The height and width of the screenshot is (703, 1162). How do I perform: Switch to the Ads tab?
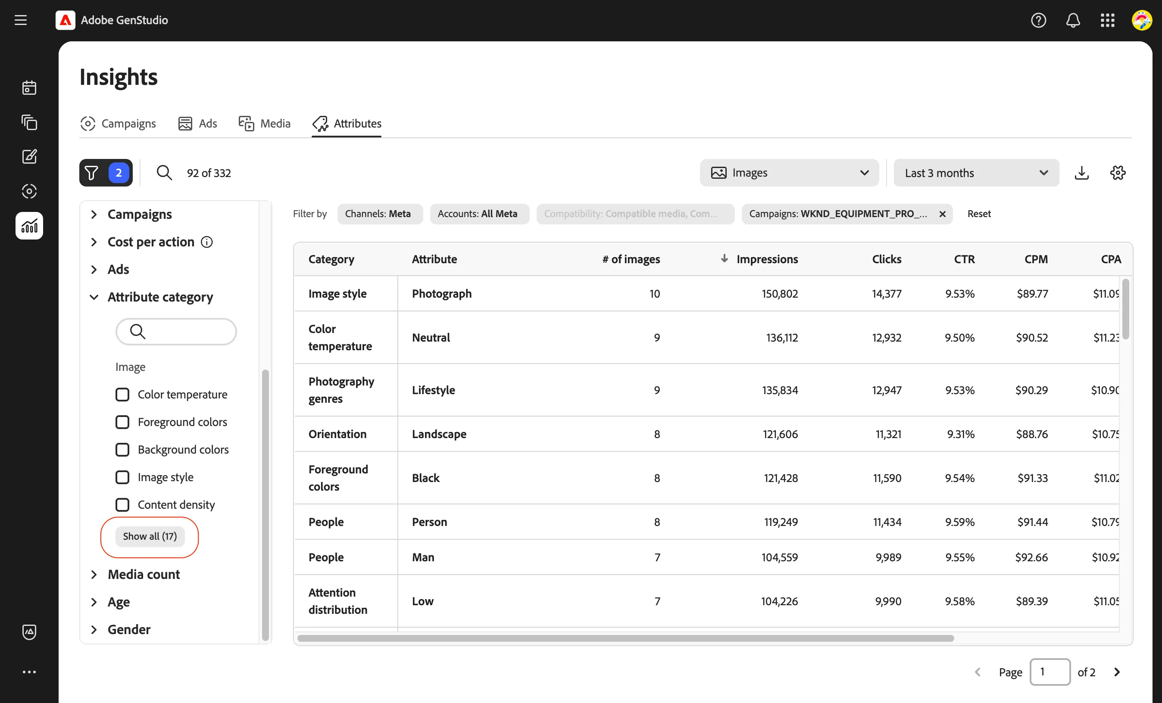tap(197, 124)
